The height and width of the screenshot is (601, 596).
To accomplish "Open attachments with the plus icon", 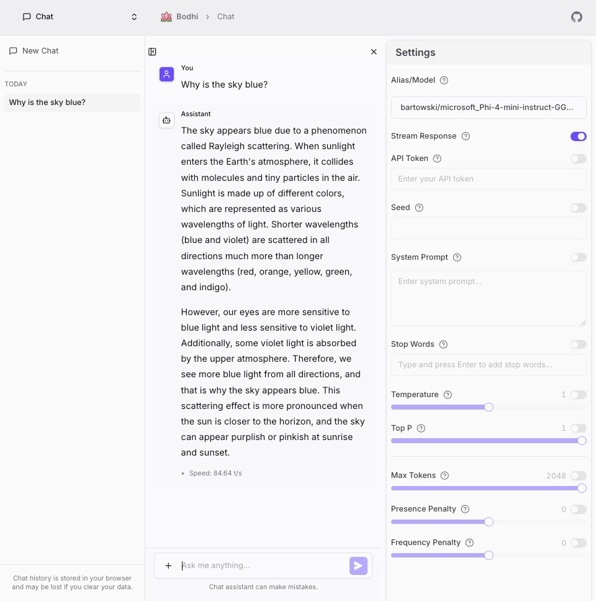I will tap(168, 566).
